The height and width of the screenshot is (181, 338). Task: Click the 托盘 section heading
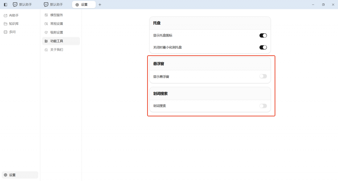click(x=157, y=23)
